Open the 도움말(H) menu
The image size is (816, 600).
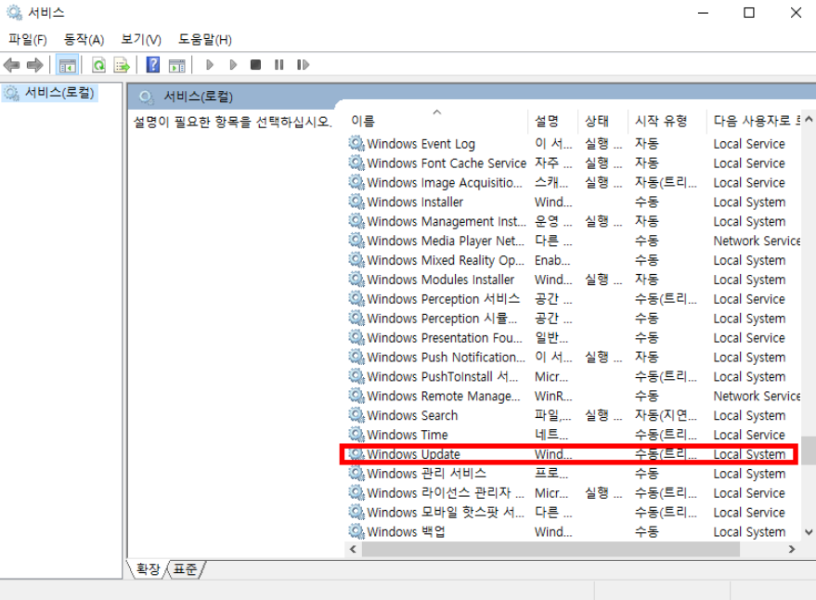[x=205, y=40]
